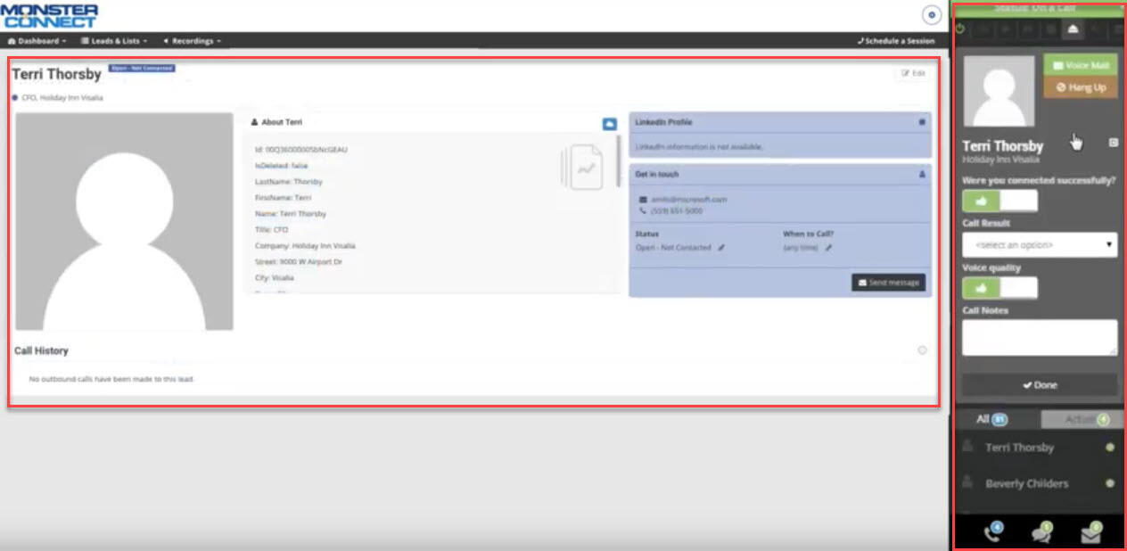The image size is (1127, 551).
Task: Toggle the 'connected successfully' switch
Action: pos(999,201)
